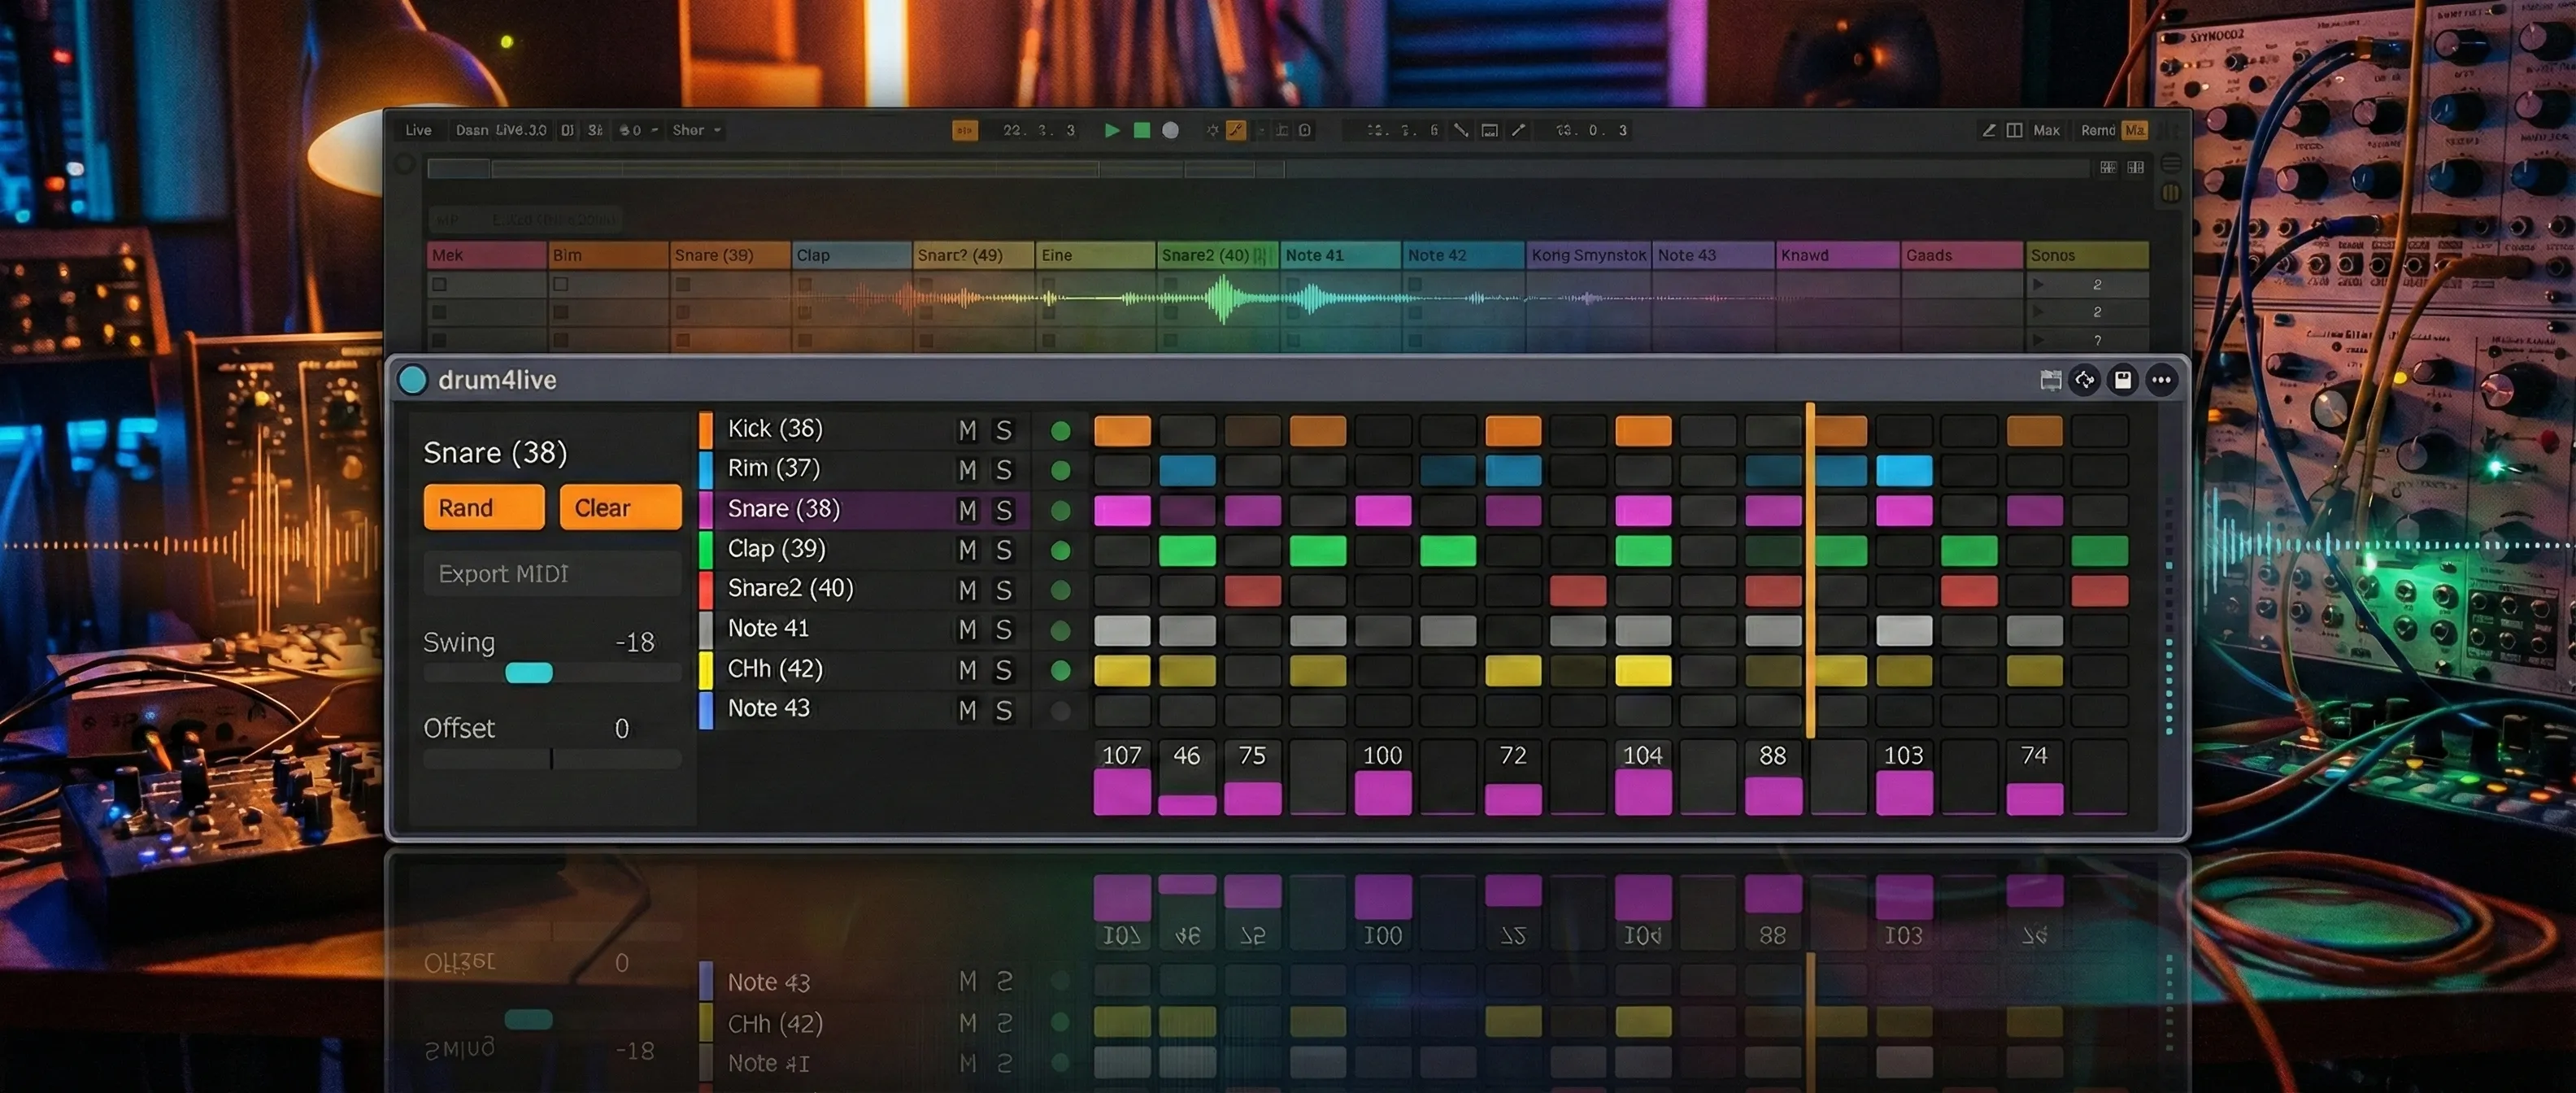The height and width of the screenshot is (1093, 2576).
Task: Click the folder icon in drum4live header
Action: click(x=2050, y=380)
